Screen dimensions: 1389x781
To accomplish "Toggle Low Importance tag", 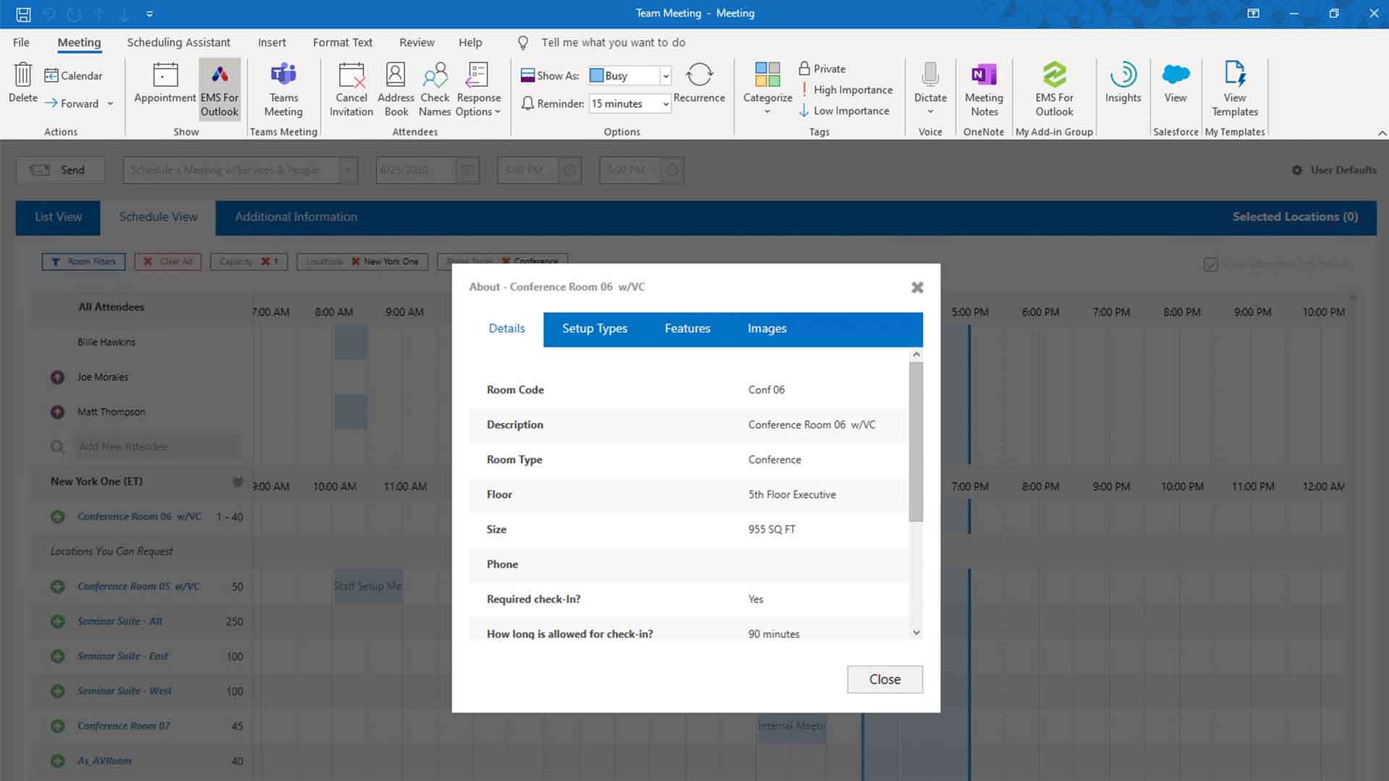I will (x=844, y=111).
